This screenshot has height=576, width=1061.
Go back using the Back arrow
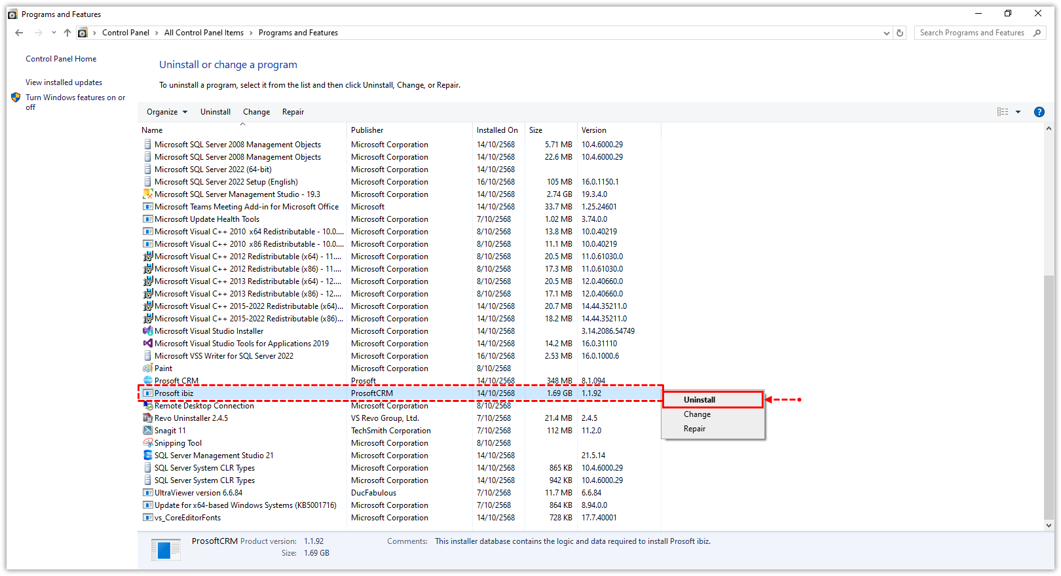pos(19,33)
